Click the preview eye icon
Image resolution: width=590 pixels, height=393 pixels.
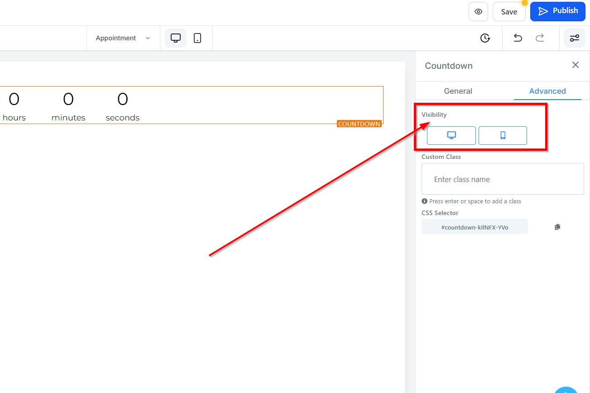click(x=478, y=12)
